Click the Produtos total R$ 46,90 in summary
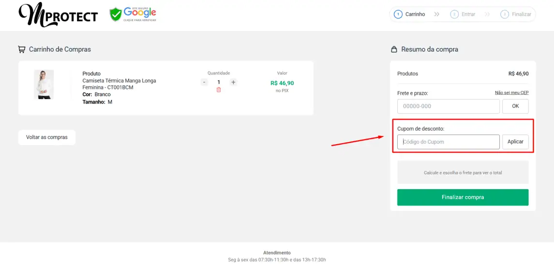The height and width of the screenshot is (264, 554). pyautogui.click(x=518, y=74)
